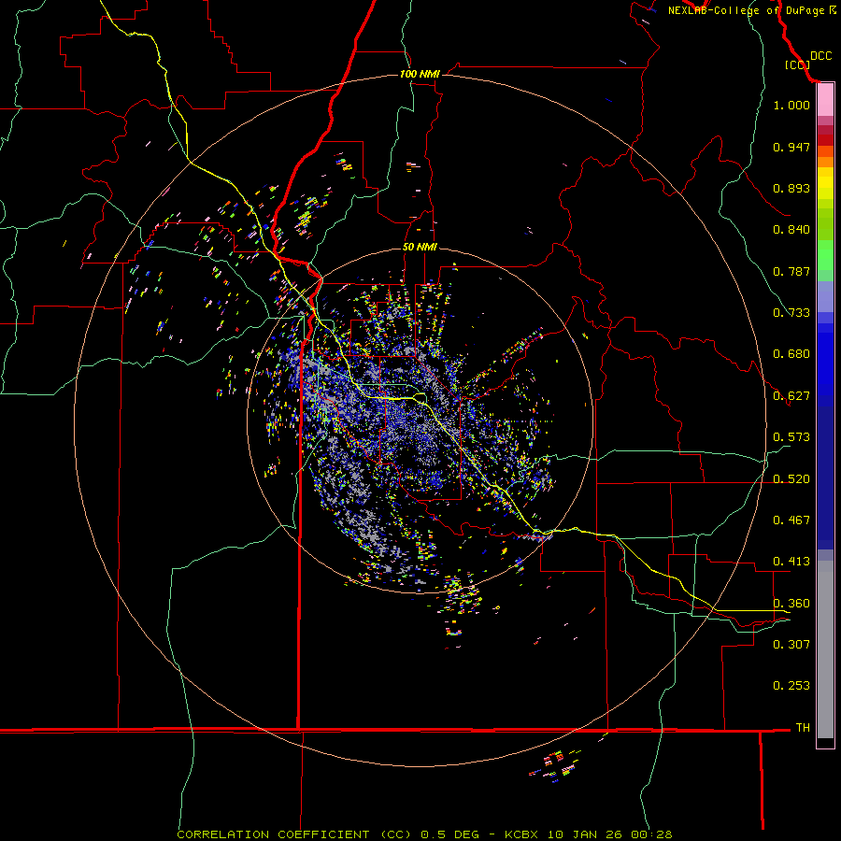
Task: Click the 0.413 legend value
Action: tap(791, 562)
